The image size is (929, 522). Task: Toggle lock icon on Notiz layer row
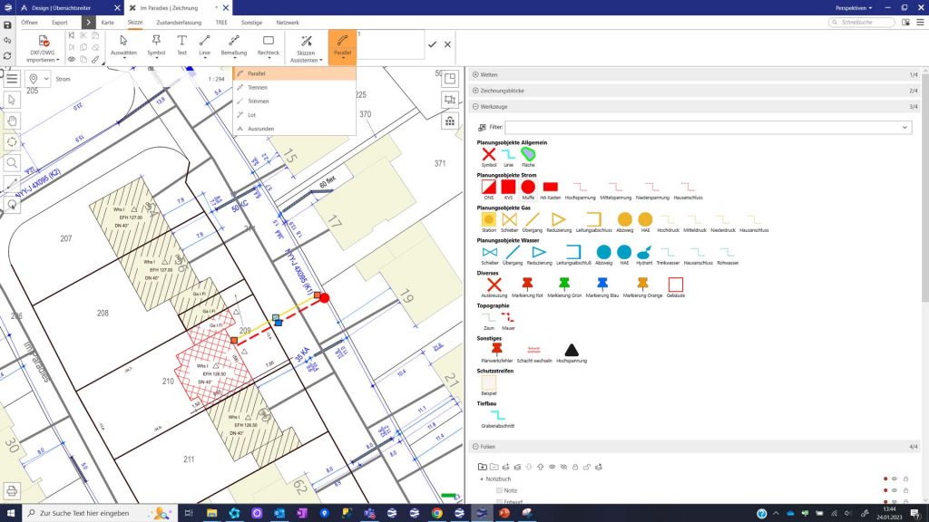[x=905, y=490]
